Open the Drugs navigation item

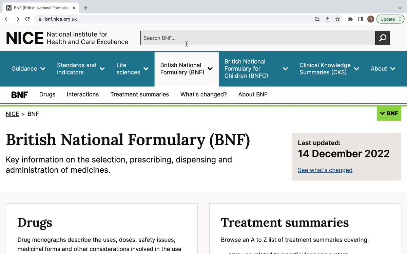[47, 94]
